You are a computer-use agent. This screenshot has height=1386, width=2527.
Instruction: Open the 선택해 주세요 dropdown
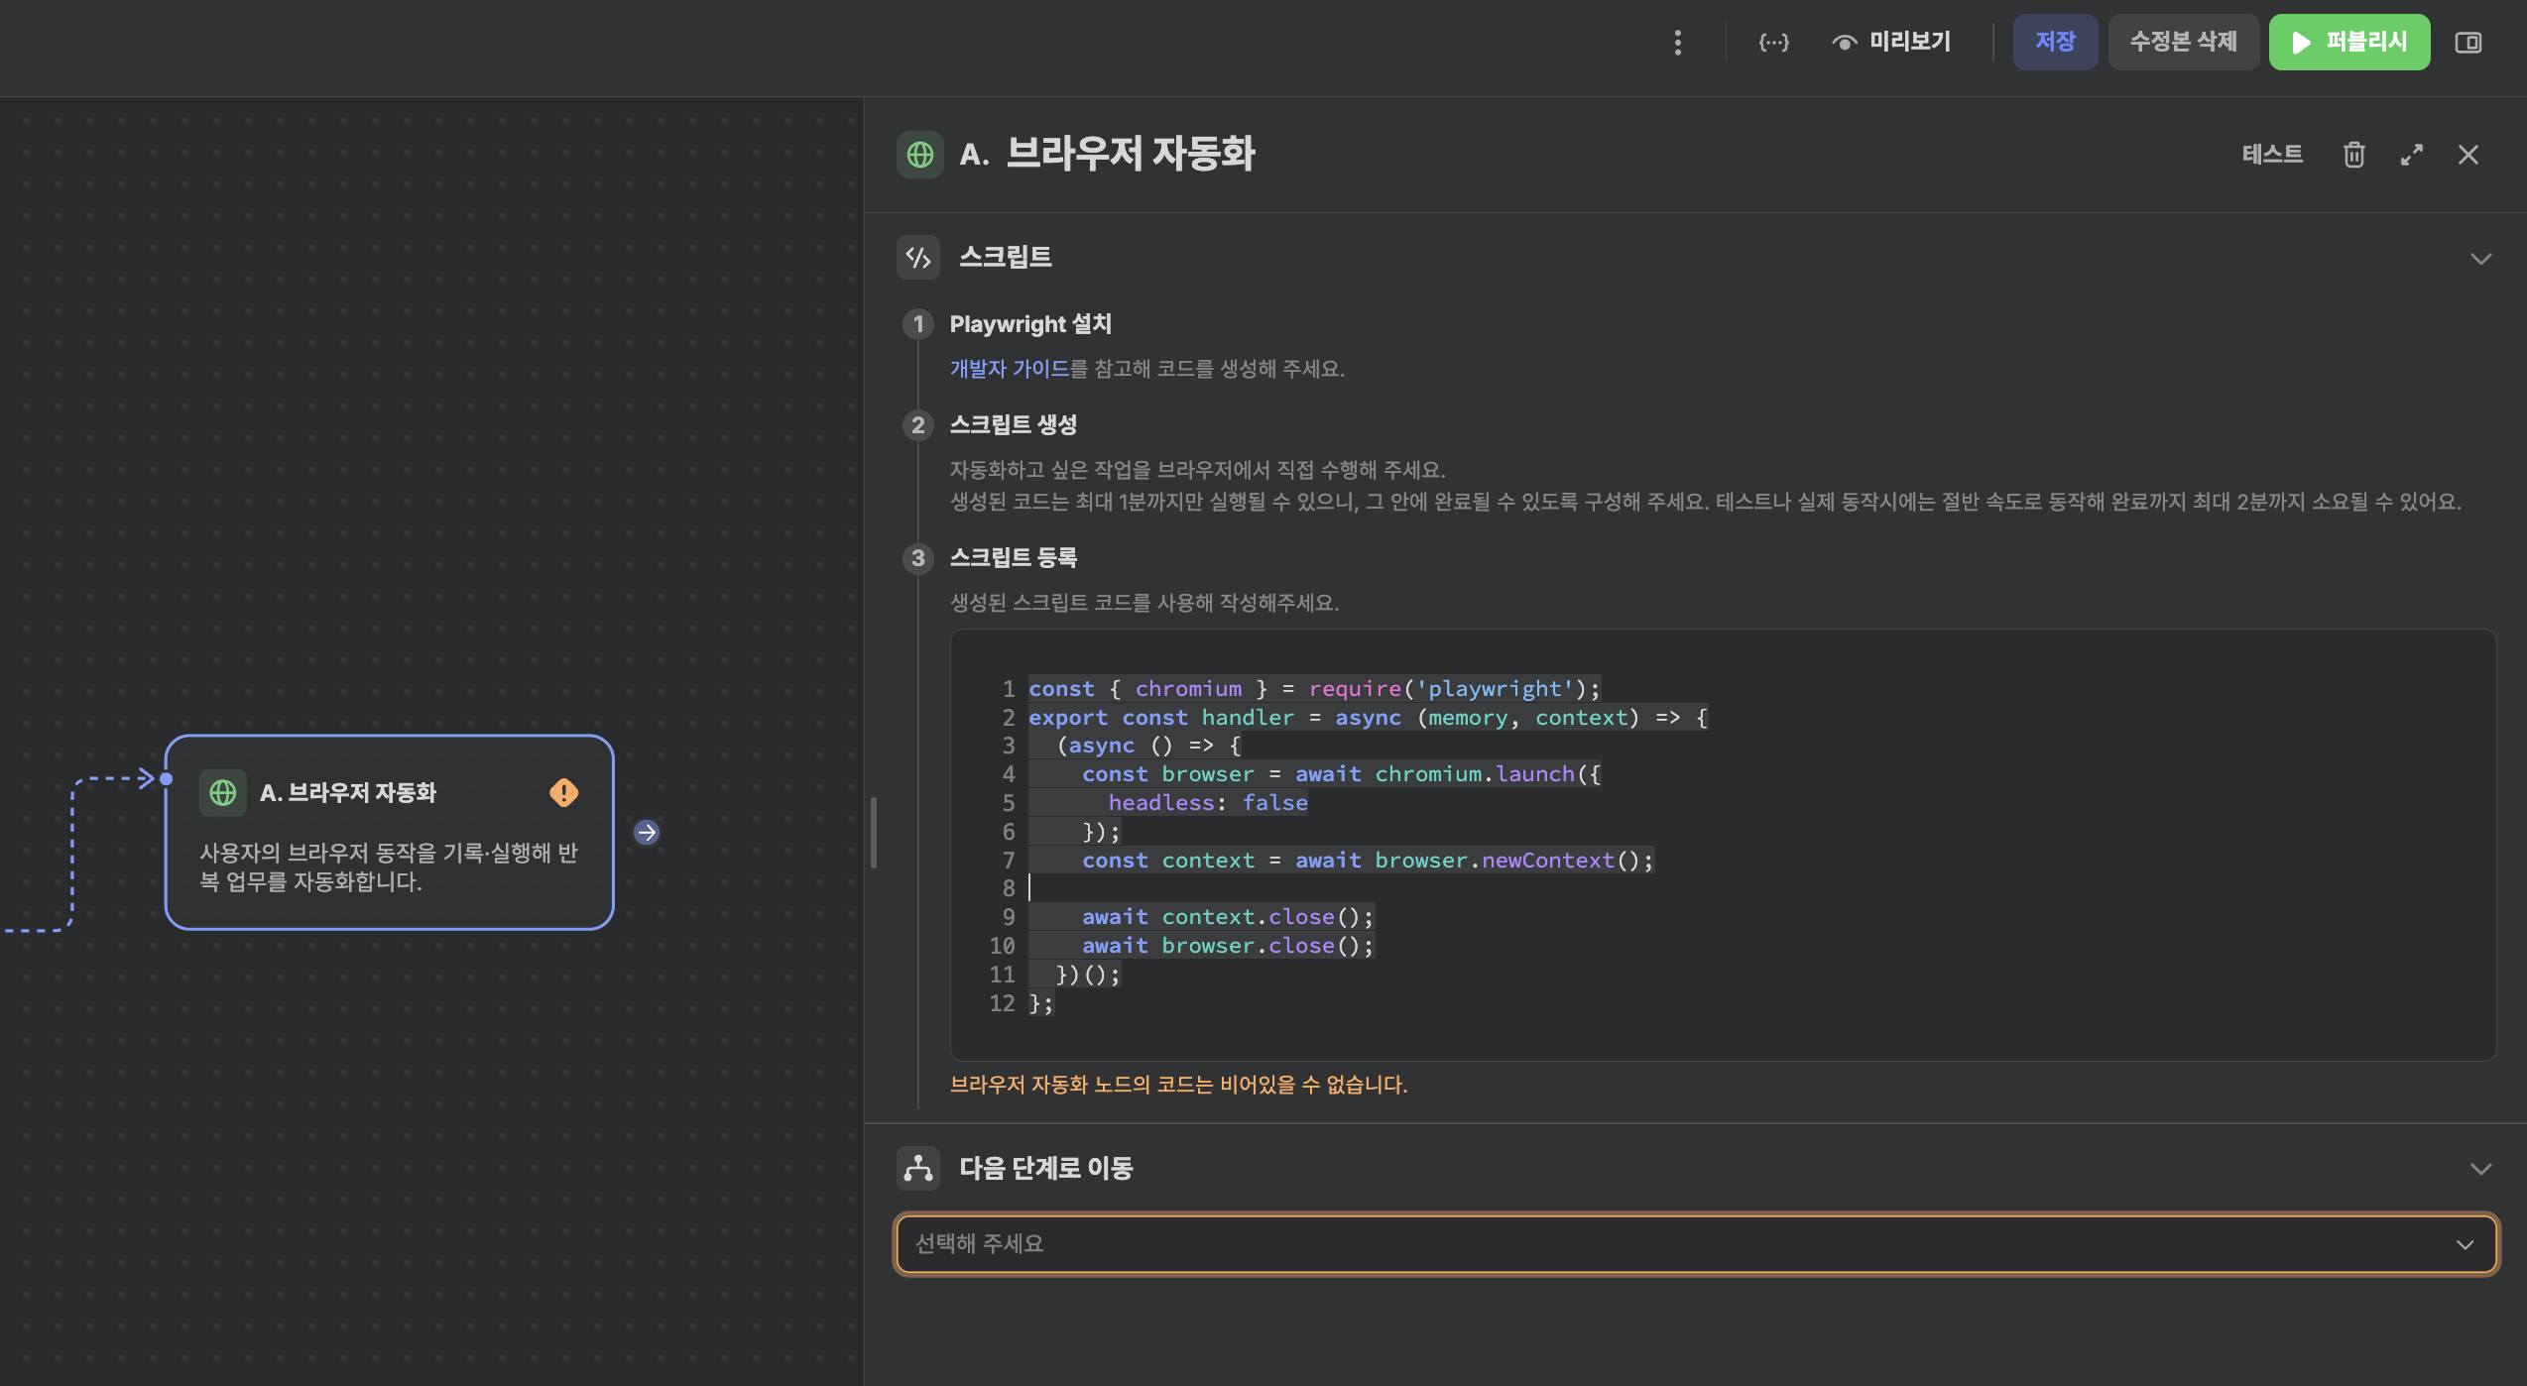(x=1696, y=1243)
